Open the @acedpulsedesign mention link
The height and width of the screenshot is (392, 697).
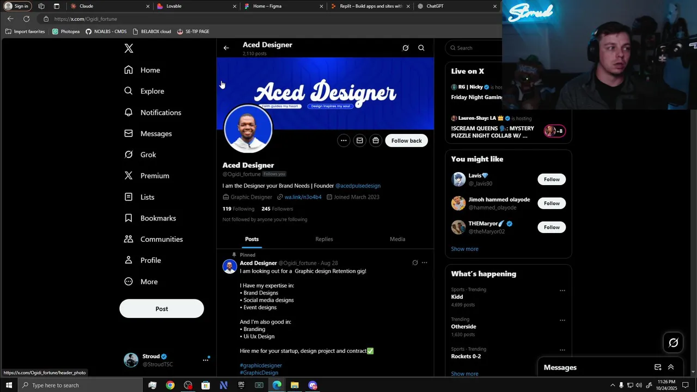click(358, 186)
